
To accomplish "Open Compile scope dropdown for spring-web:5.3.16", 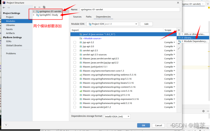I will click(170, 103).
